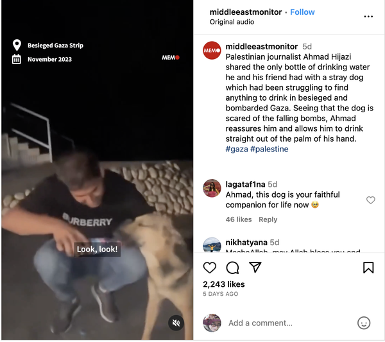
Task: Open lagataf1na's avatar thumbnail
Action: point(212,188)
